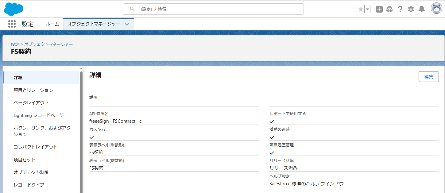The width and height of the screenshot is (445, 193).
Task: Click the カスタム checkmark
Action: [91, 137]
